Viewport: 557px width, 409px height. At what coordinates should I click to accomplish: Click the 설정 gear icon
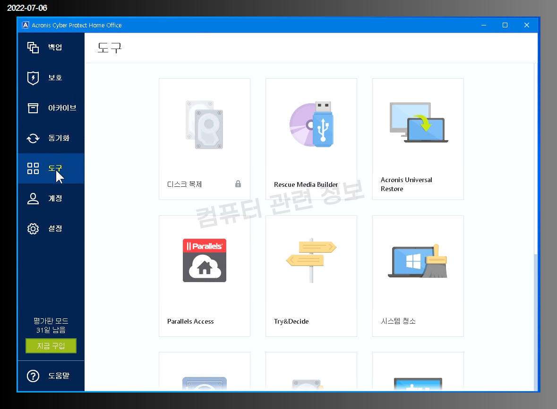(x=33, y=229)
